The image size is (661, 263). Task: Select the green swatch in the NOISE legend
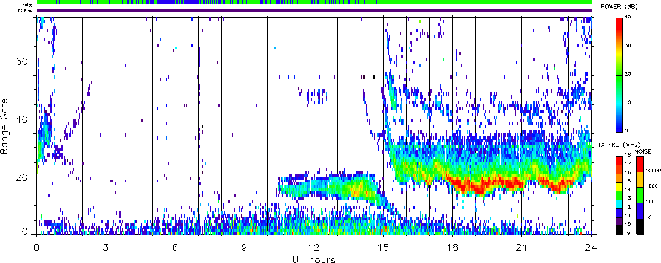click(640, 195)
